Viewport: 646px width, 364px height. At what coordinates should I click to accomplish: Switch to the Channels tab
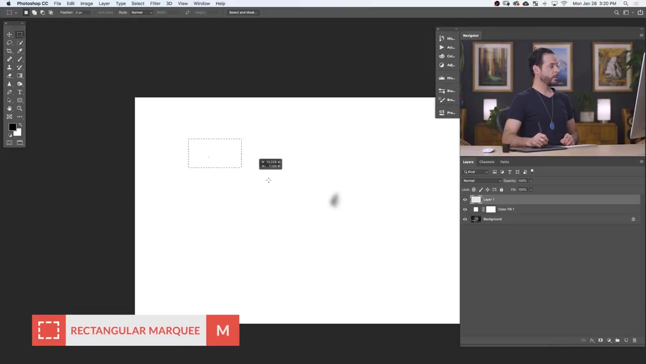click(x=487, y=162)
